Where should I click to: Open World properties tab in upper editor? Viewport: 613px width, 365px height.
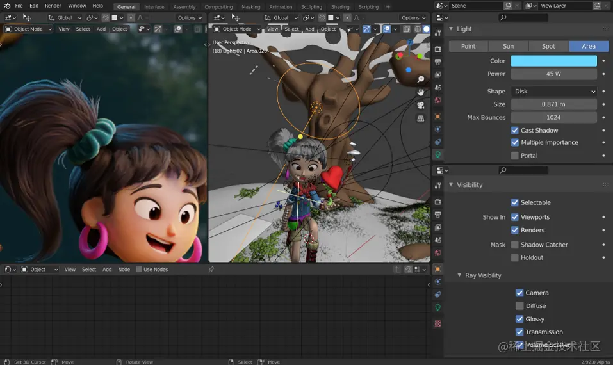click(x=438, y=100)
